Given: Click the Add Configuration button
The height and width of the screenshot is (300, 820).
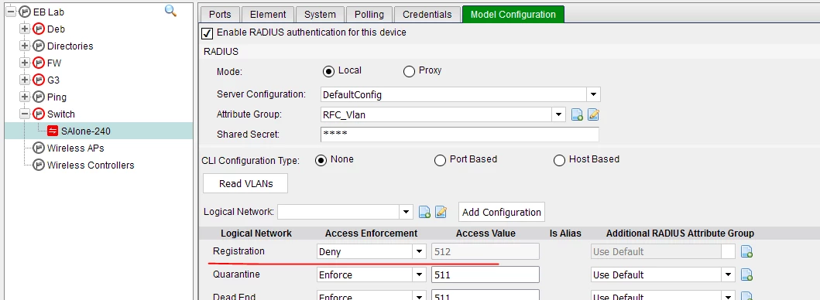Looking at the screenshot, I should (x=502, y=212).
